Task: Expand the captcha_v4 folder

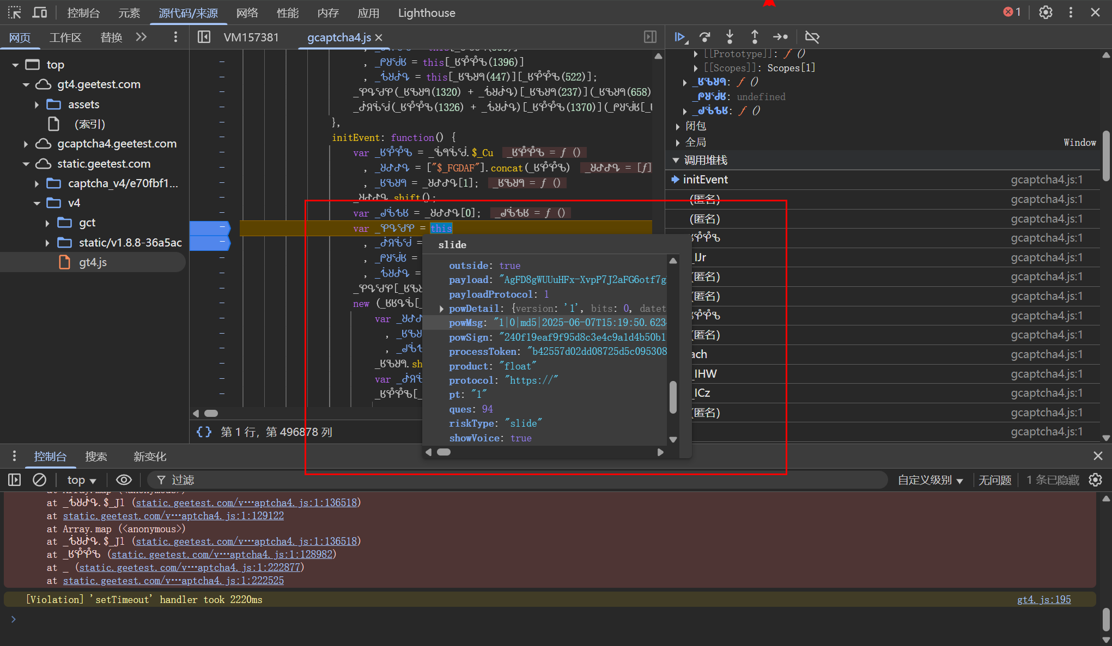Action: (x=37, y=183)
